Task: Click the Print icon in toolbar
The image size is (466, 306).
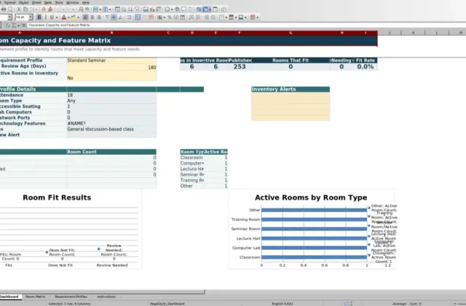Action: coord(4,9)
